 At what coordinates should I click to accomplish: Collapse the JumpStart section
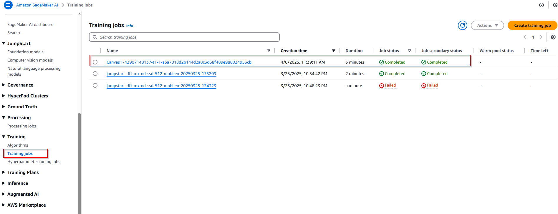[x=4, y=43]
